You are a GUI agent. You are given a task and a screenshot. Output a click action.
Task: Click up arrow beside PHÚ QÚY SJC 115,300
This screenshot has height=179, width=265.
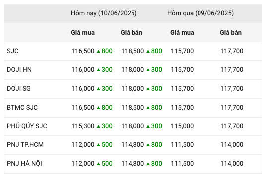coord(99,126)
